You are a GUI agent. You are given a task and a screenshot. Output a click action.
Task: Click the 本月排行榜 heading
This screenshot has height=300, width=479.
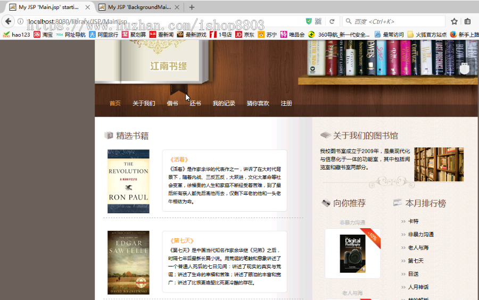(x=426, y=203)
